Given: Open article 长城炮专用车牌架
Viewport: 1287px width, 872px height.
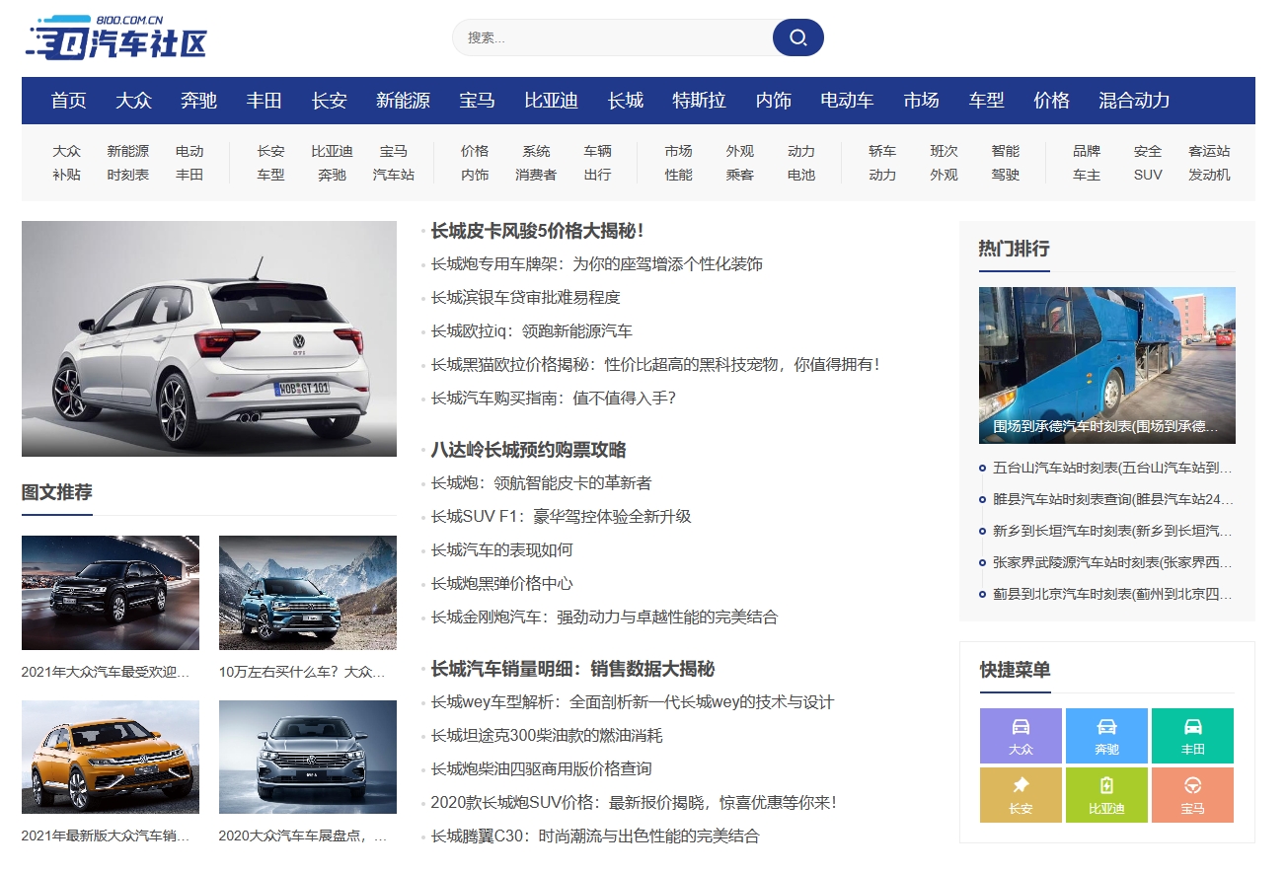Looking at the screenshot, I should tap(596, 264).
